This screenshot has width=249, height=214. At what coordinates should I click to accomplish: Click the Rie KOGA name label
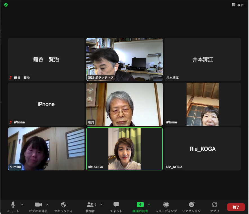[95, 167]
